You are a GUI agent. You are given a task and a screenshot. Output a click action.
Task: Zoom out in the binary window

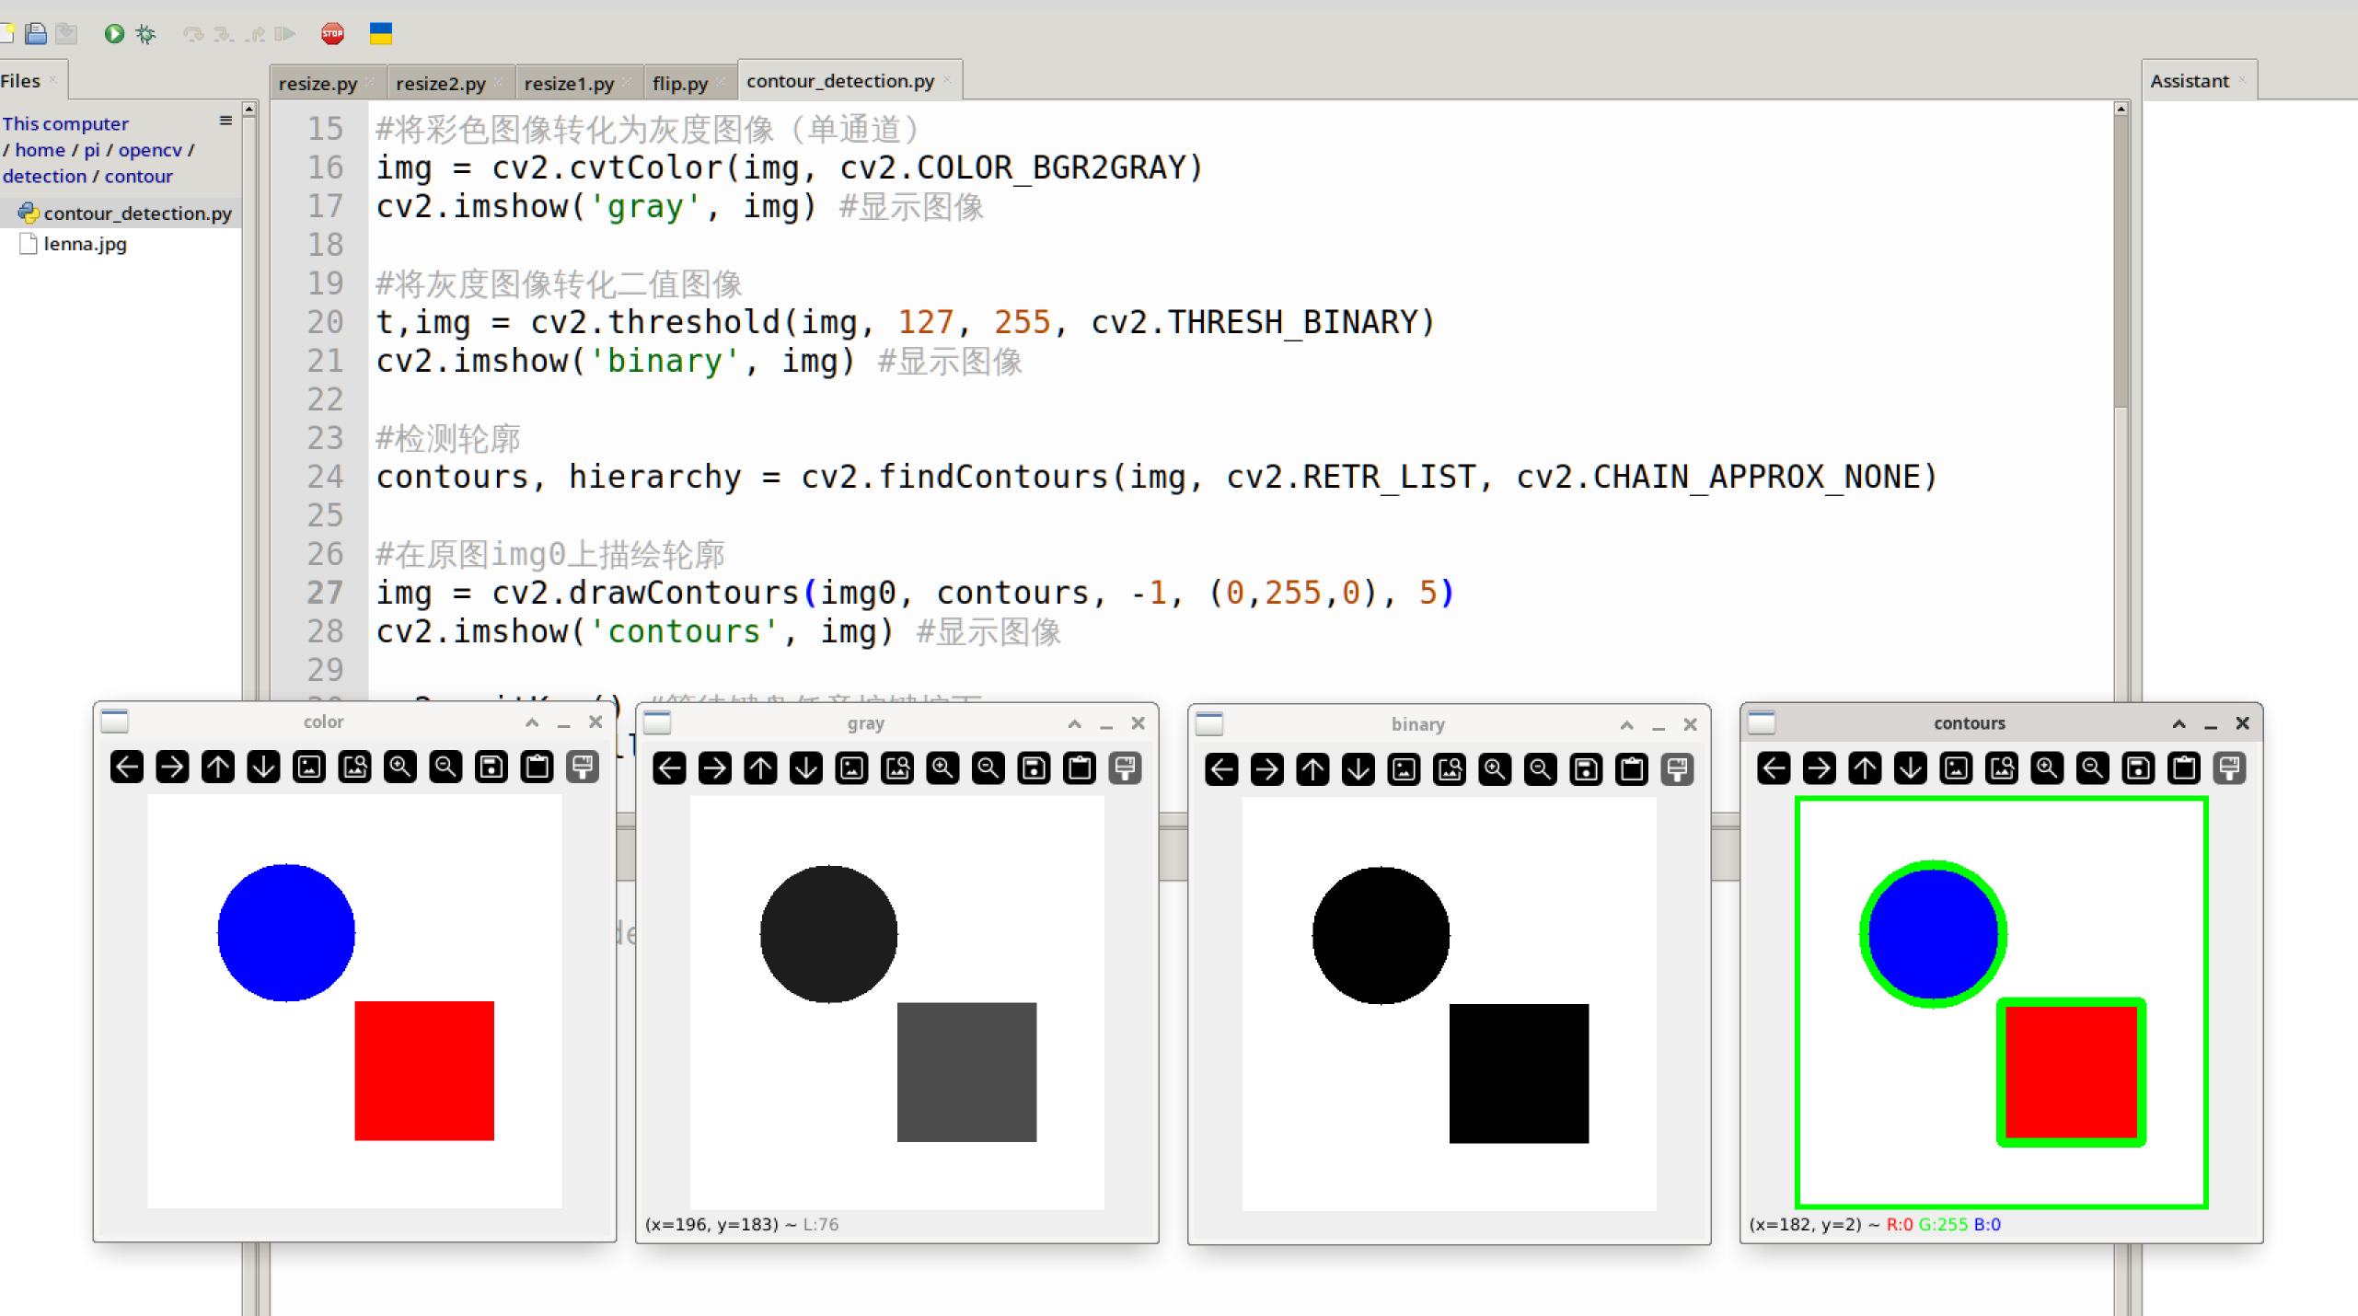coord(1541,769)
